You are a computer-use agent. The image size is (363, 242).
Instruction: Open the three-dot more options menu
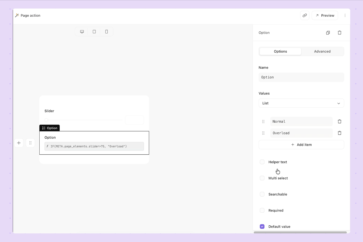pyautogui.click(x=345, y=15)
